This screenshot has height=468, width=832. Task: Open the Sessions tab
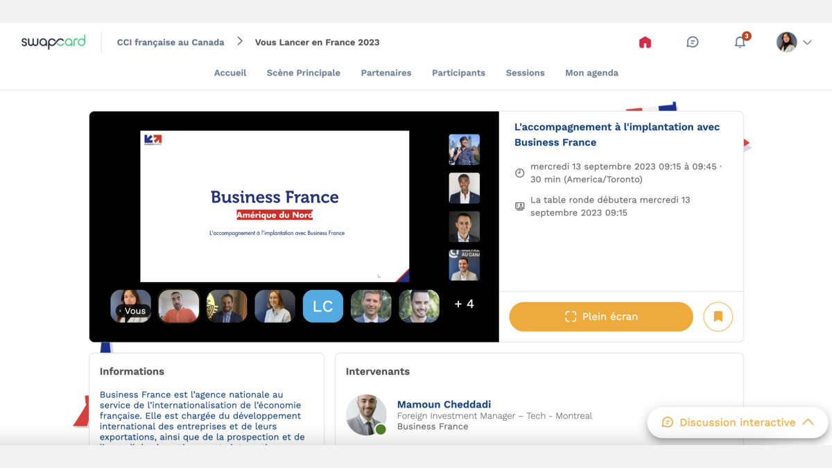[x=525, y=73]
